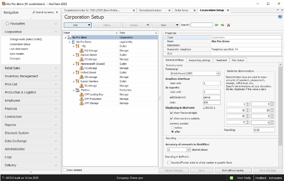This screenshot has width=284, height=181.
Task: Select currency symbol before radio button
Action: click(172, 128)
